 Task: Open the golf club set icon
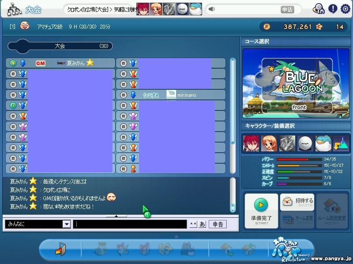[x=287, y=143]
